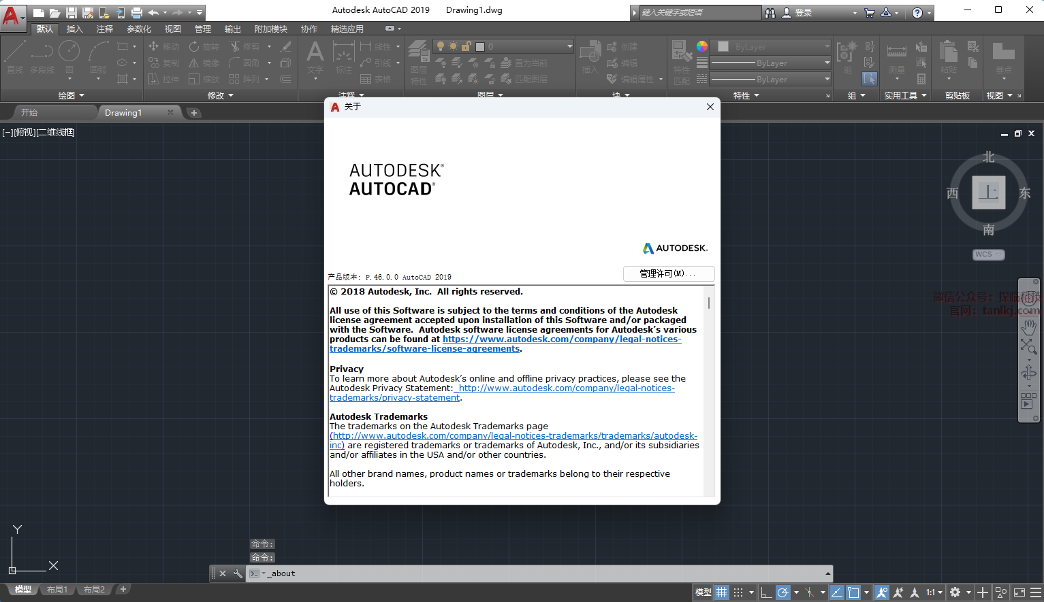The image size is (1044, 602).
Task: Click the object color wheel swatch in 特性 panel
Action: click(702, 46)
